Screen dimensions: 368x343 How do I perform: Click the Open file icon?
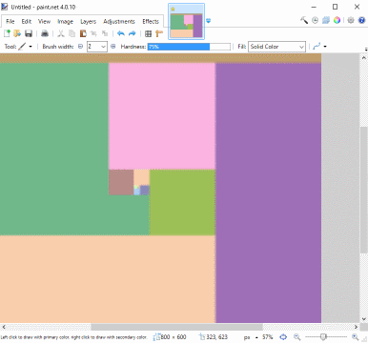[17, 33]
